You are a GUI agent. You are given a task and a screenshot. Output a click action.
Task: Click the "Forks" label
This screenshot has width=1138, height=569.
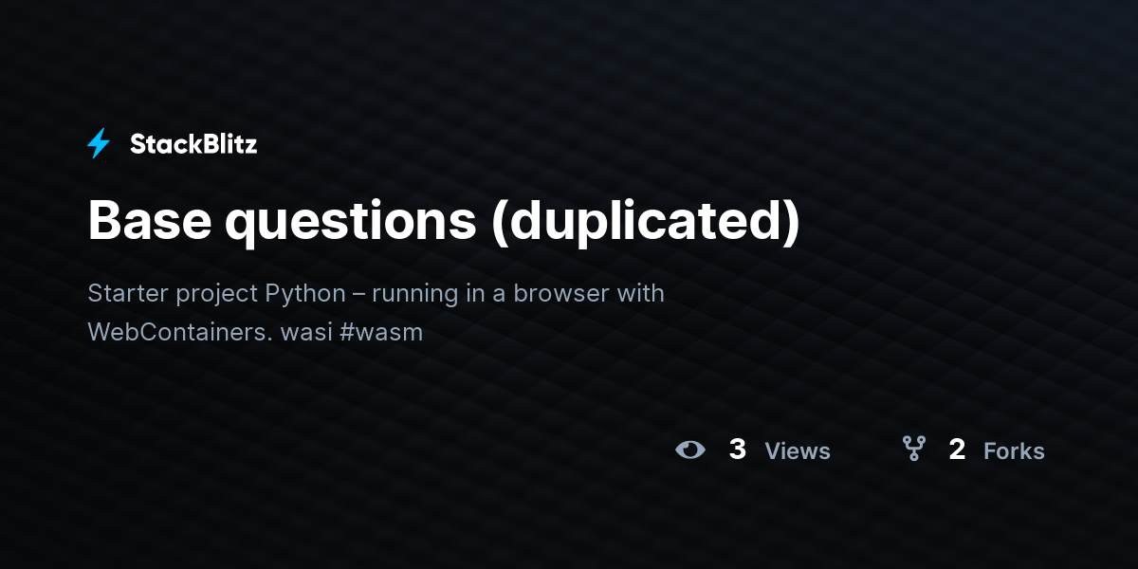coord(1014,451)
